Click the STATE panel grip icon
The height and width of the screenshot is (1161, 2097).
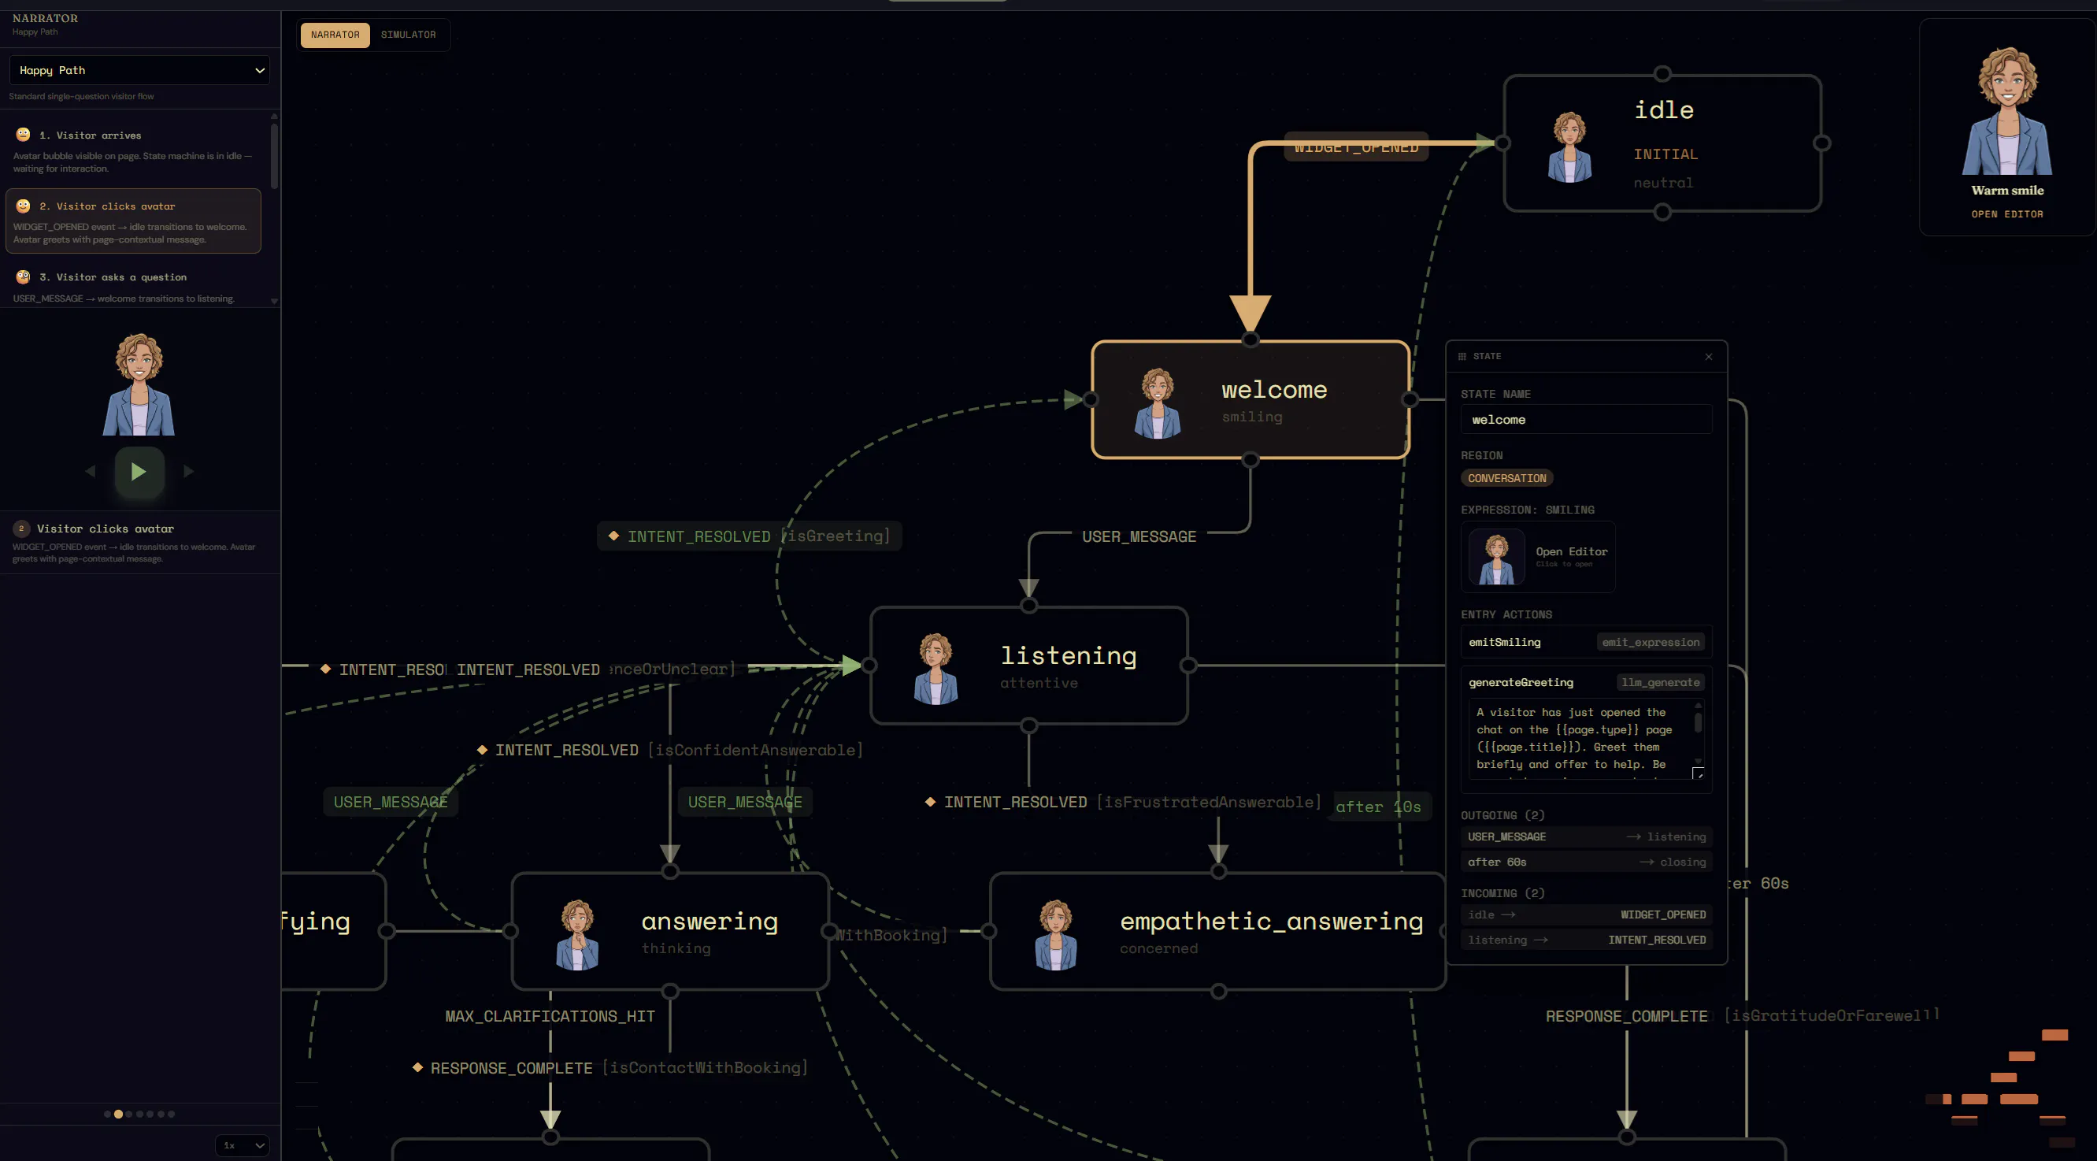click(x=1462, y=357)
